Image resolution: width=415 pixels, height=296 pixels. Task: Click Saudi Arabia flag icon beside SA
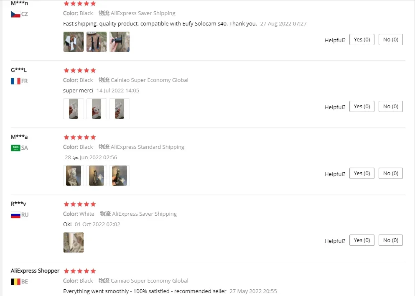point(15,148)
